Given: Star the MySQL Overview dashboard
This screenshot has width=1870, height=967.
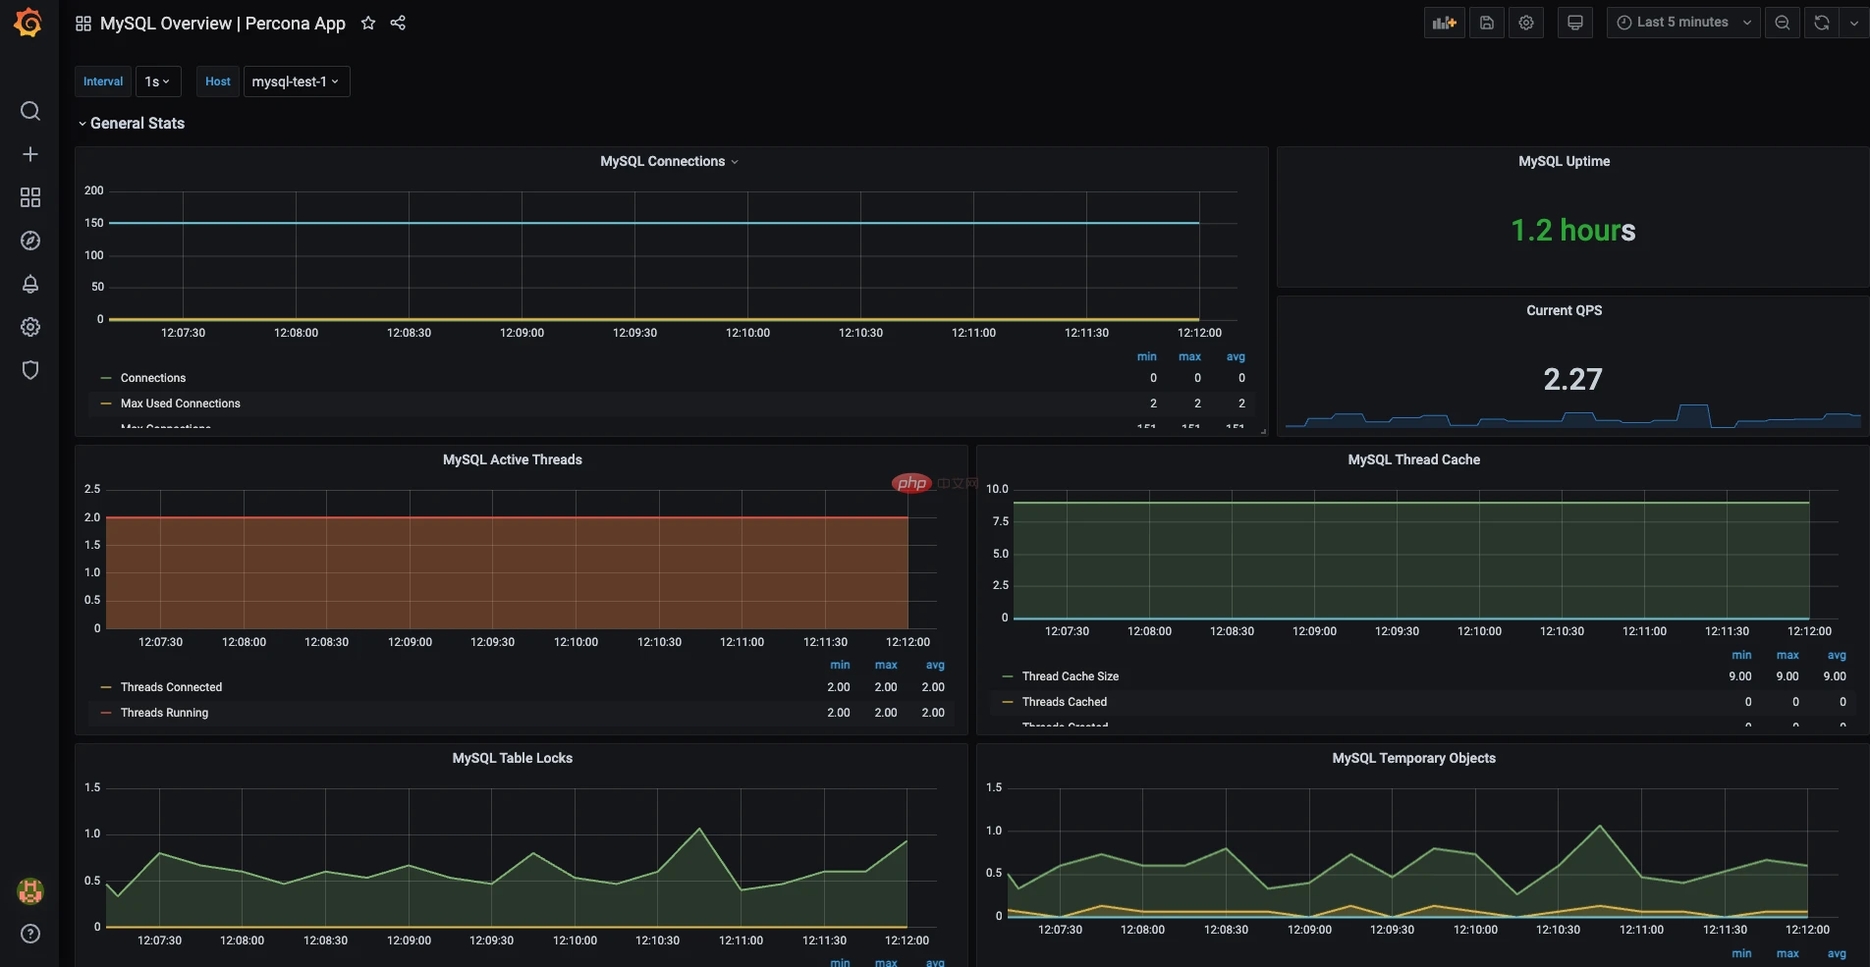Looking at the screenshot, I should pos(367,23).
